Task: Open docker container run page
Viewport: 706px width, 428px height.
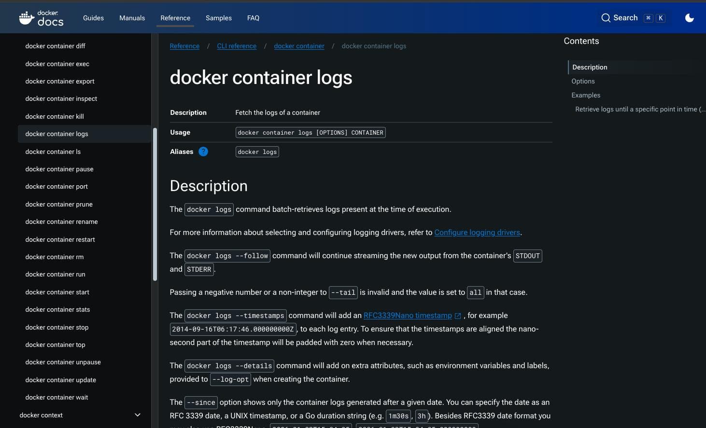Action: click(55, 274)
